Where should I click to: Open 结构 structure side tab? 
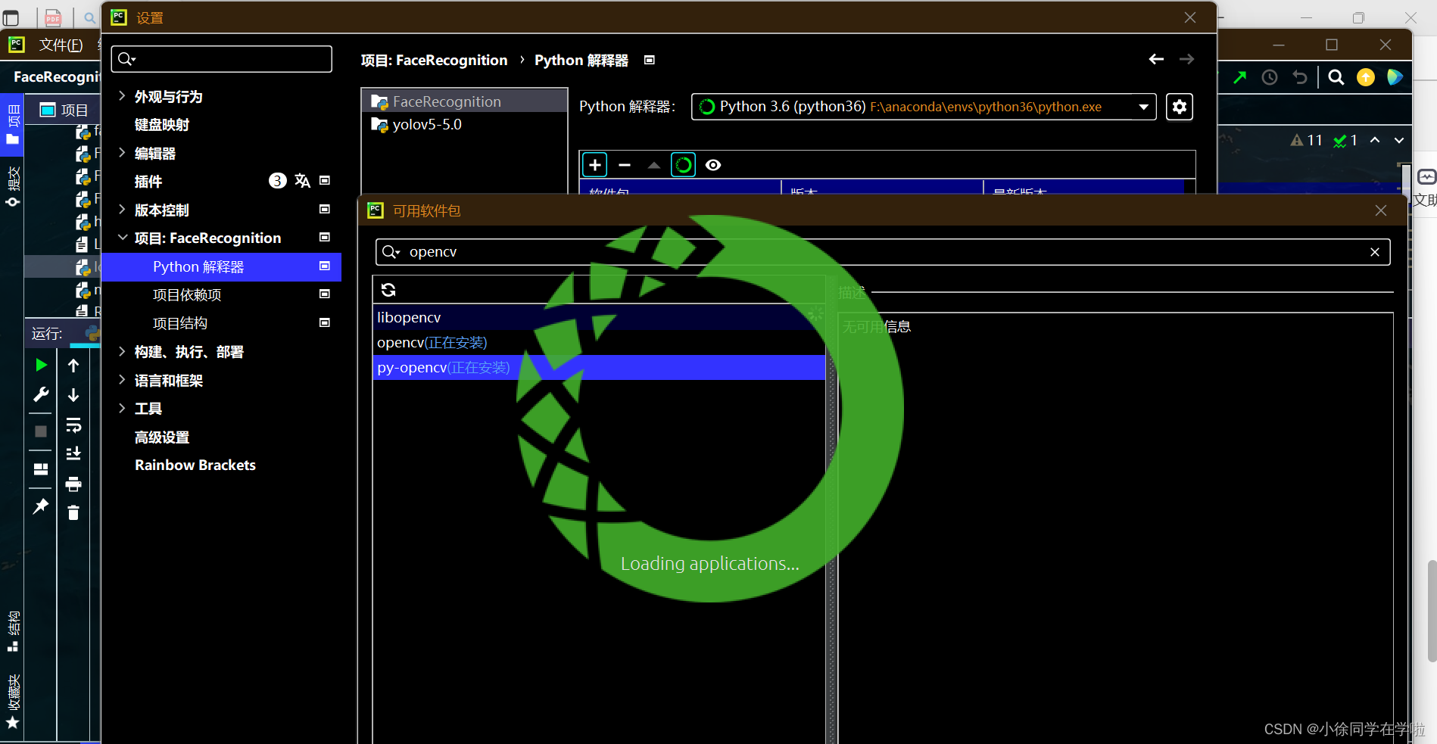tap(13, 630)
